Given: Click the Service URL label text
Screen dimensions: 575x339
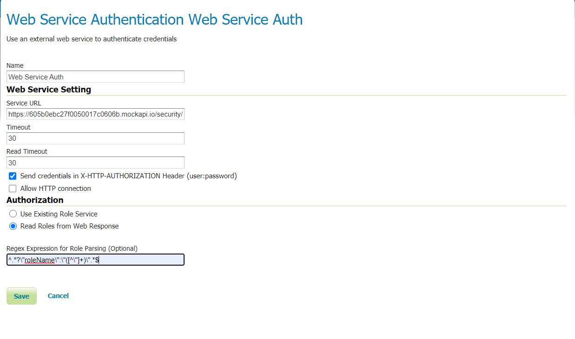Looking at the screenshot, I should tap(24, 103).
